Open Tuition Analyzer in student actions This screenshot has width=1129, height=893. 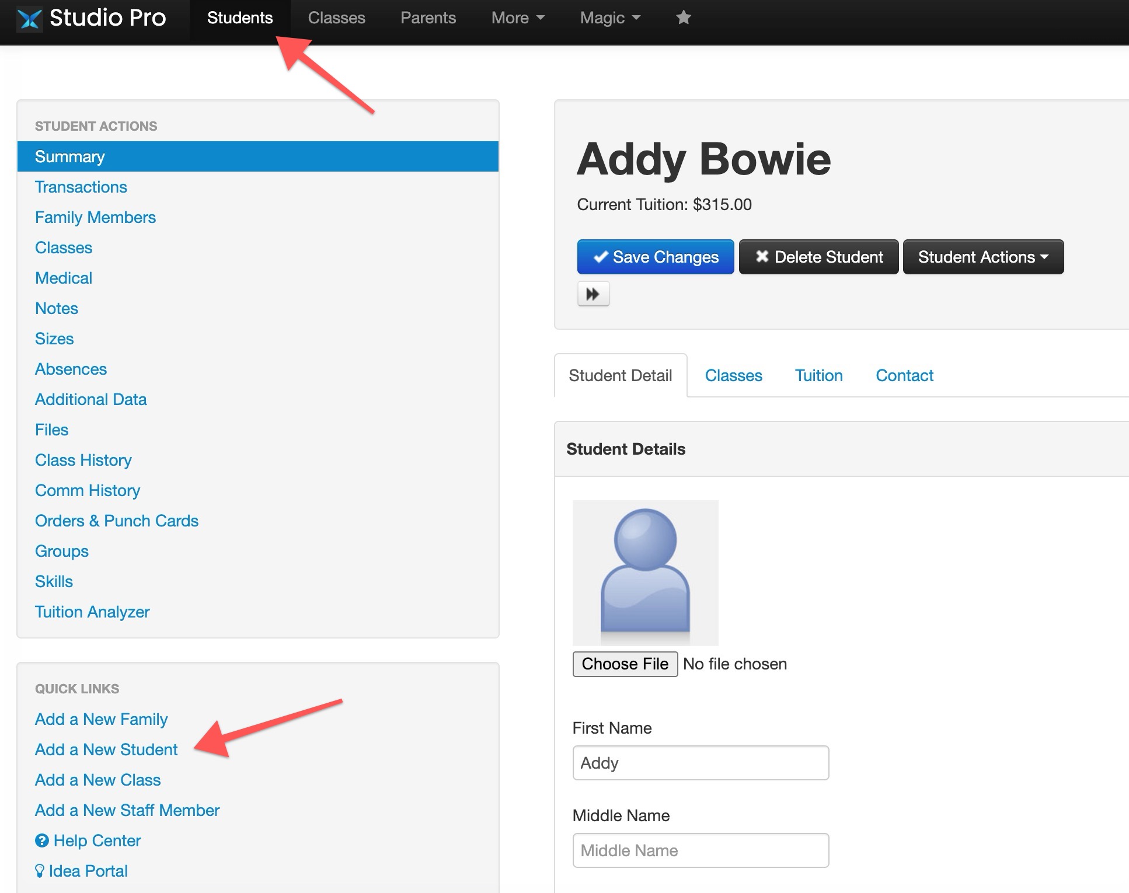[x=92, y=612]
